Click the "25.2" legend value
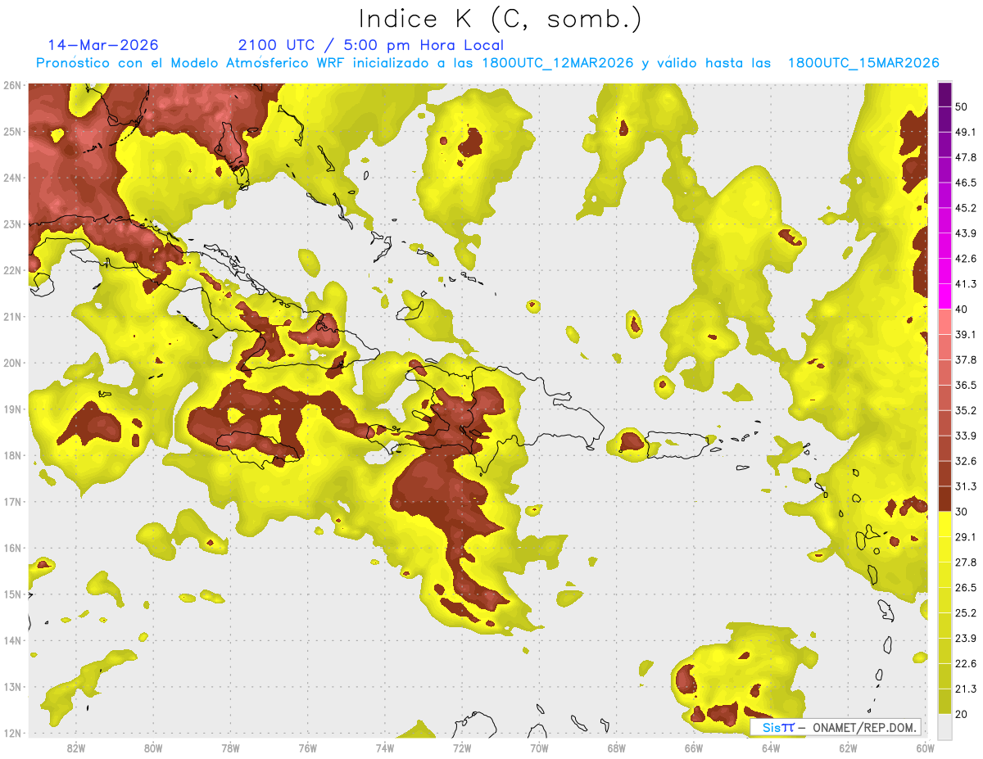This screenshot has height=759, width=983. [966, 613]
